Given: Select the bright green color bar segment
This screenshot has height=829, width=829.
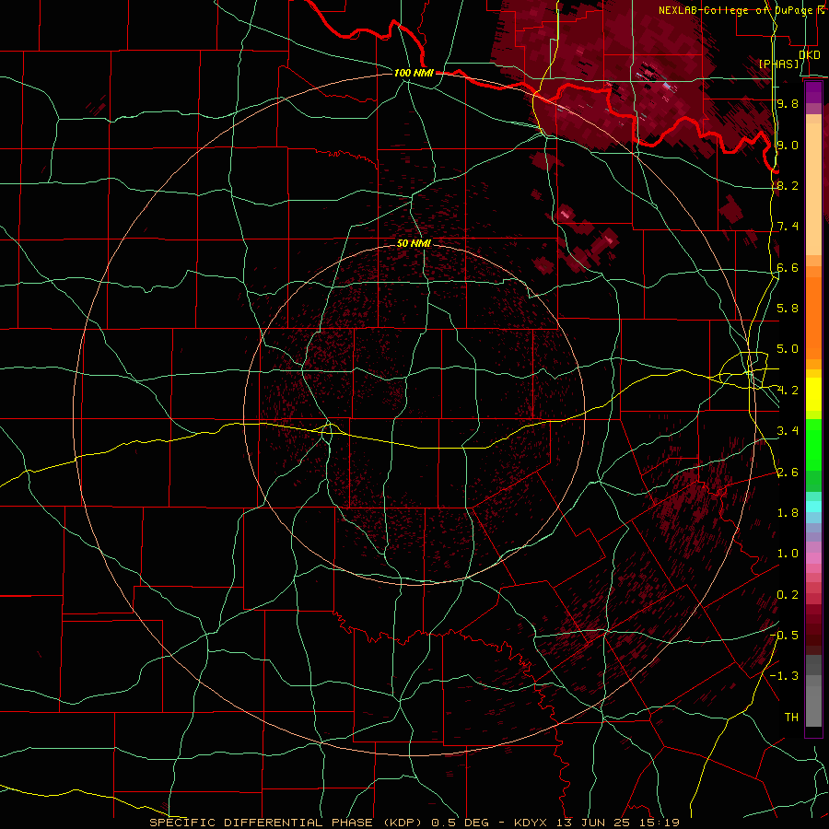Looking at the screenshot, I should coord(813,445).
